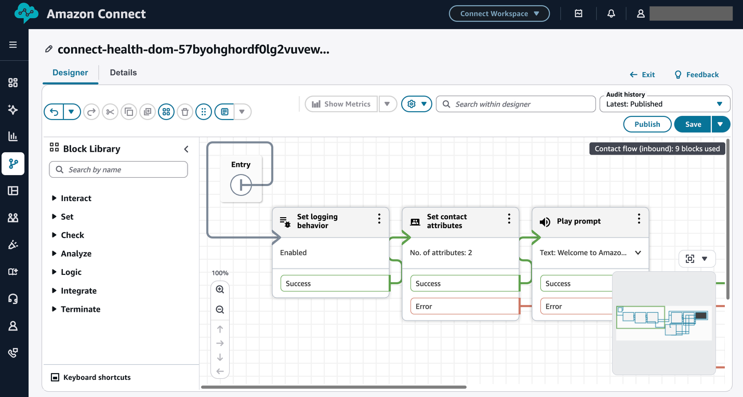The height and width of the screenshot is (397, 743).
Task: Click the horizontal canvas scrollbar
Action: click(334, 387)
